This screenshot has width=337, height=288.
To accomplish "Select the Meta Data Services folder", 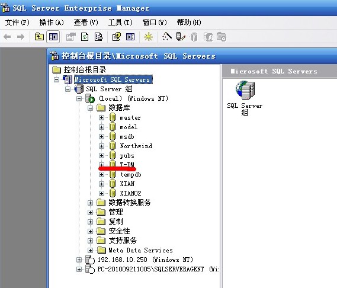I will coord(140,250).
